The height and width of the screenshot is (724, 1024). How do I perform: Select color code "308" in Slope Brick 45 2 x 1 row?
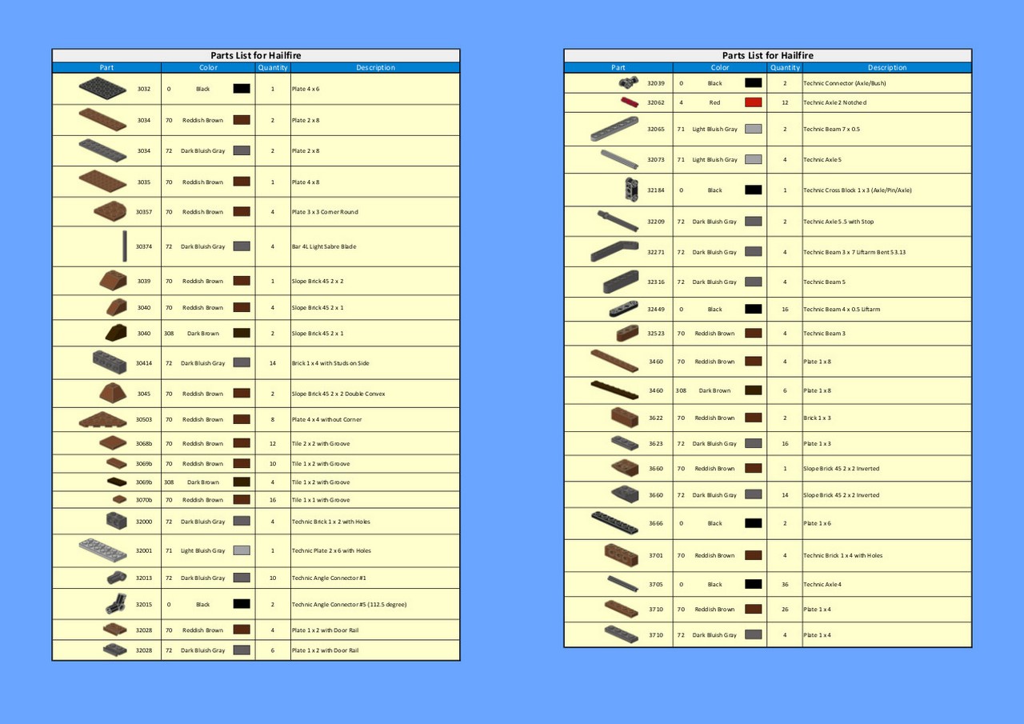(x=169, y=334)
